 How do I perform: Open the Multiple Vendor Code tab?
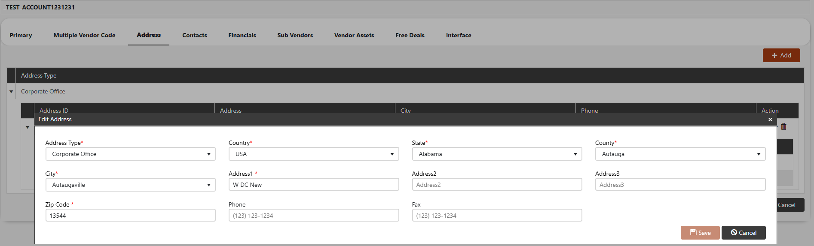[x=84, y=35]
